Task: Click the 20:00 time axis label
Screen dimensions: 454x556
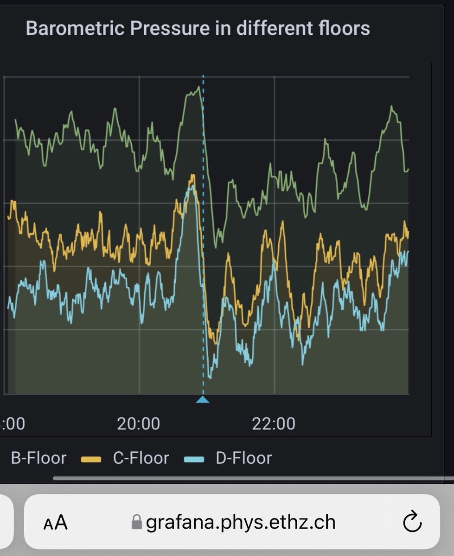Action: point(139,423)
